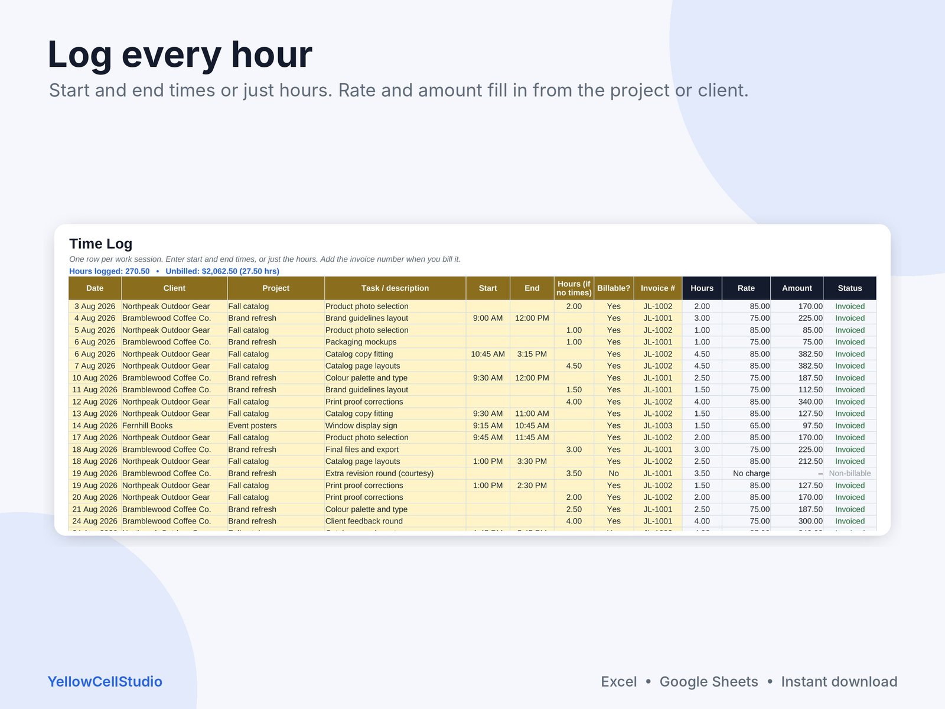Select the Time Log sheet title

pyautogui.click(x=101, y=244)
